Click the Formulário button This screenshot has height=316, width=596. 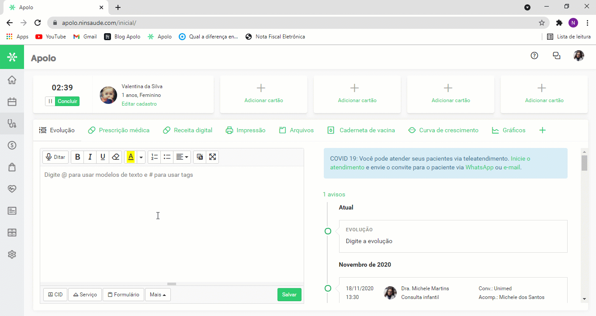click(124, 295)
